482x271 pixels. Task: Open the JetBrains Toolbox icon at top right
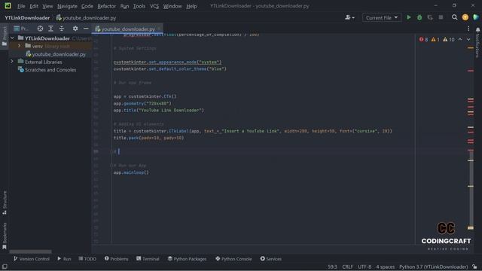pos(475,17)
